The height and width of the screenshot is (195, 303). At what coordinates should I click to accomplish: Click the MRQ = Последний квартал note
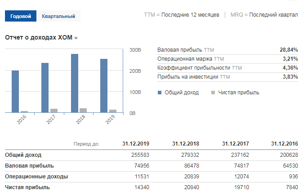(264, 15)
